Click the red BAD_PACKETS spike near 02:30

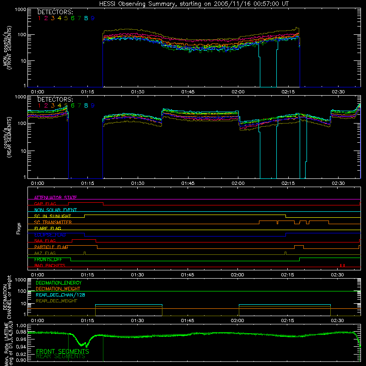342,265
